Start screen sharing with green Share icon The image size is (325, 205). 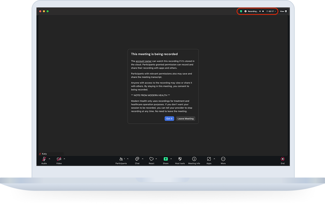click(x=166, y=159)
